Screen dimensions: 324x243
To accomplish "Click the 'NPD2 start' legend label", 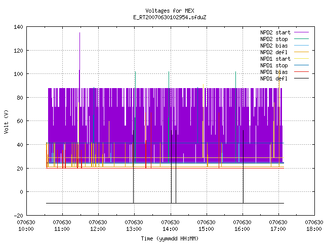I will pyautogui.click(x=275, y=32).
